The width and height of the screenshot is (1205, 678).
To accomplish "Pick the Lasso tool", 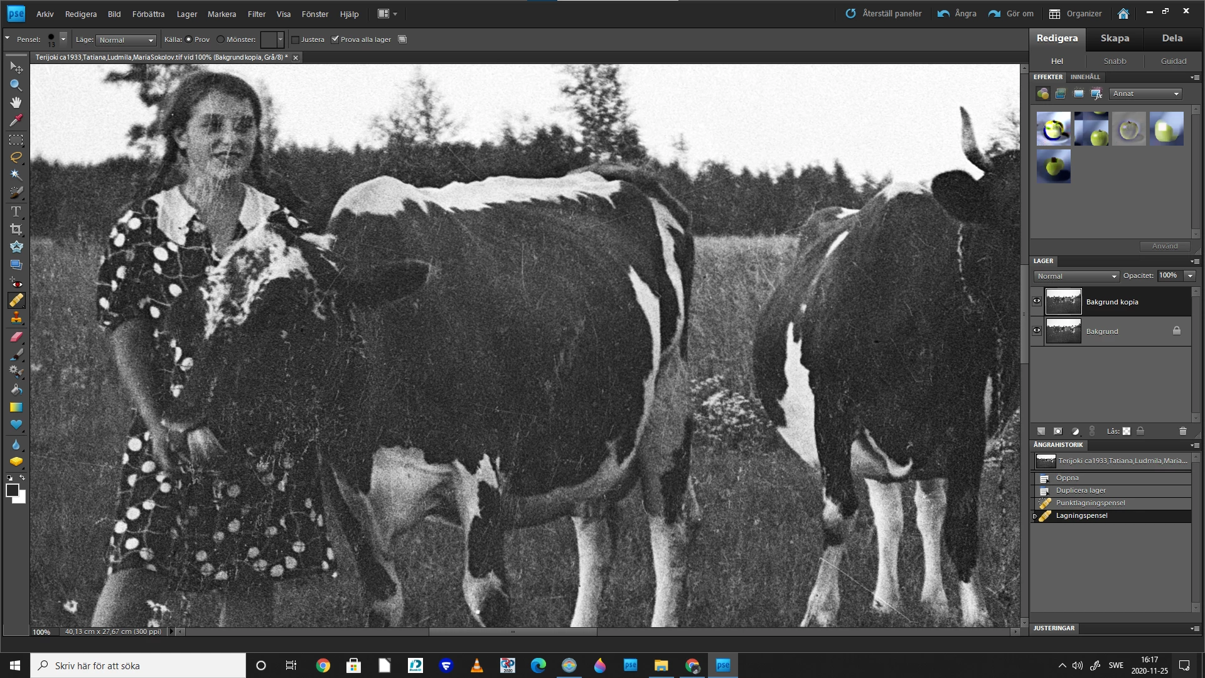I will [x=16, y=157].
